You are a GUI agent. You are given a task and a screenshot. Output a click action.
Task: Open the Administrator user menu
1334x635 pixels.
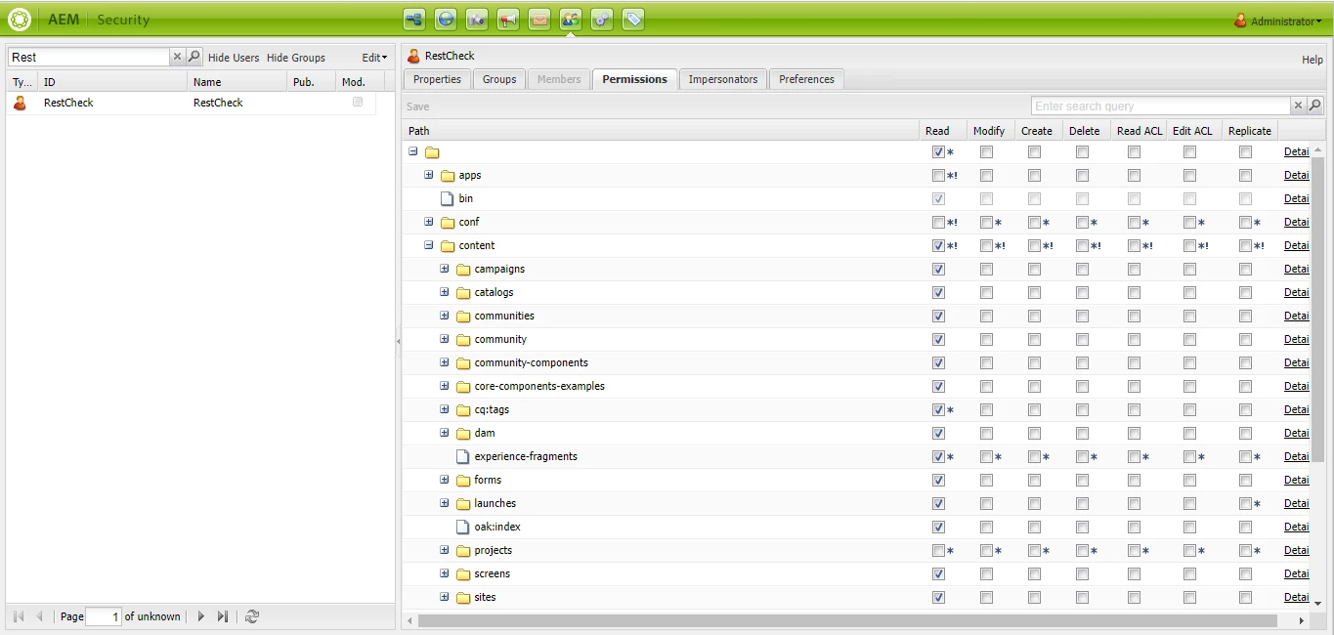[1278, 21]
